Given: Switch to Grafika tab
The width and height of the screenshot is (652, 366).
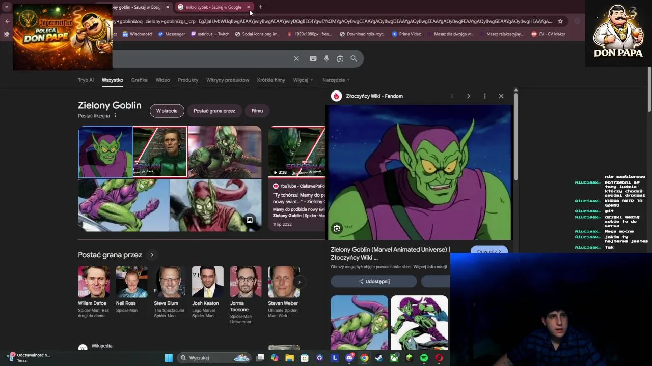Looking at the screenshot, I should point(139,80).
